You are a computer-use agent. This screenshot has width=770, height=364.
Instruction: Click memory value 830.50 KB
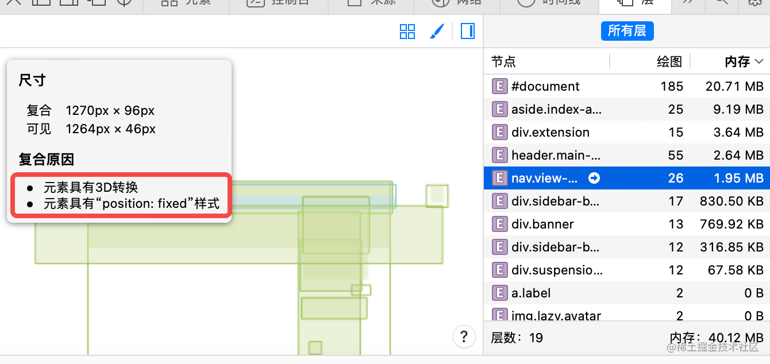tap(731, 201)
